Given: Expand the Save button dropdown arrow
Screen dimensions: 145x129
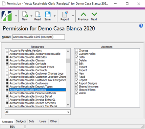Looking at the screenshot, I should tap(55, 16).
